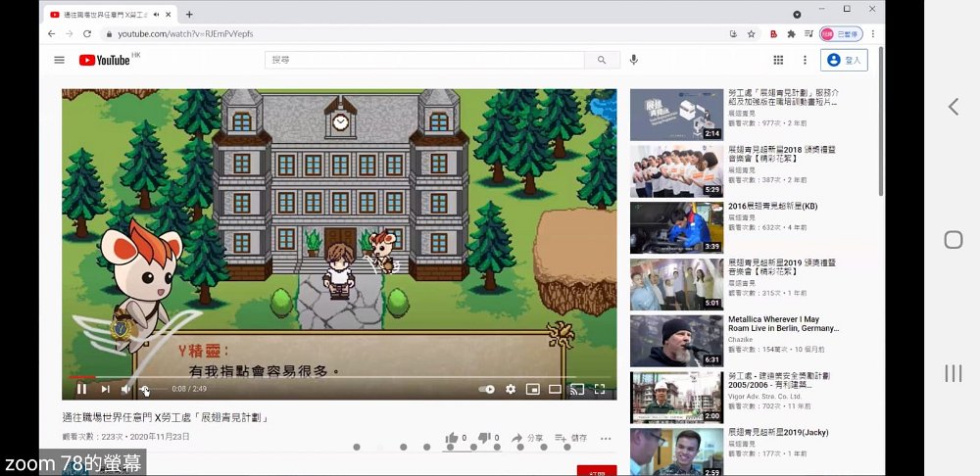Screen dimensions: 980x476
Task: Click the red subscribe button
Action: pyautogui.click(x=596, y=470)
